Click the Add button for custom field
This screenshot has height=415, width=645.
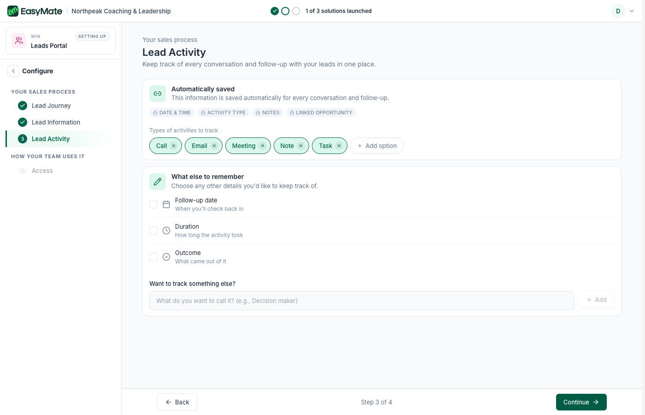596,300
